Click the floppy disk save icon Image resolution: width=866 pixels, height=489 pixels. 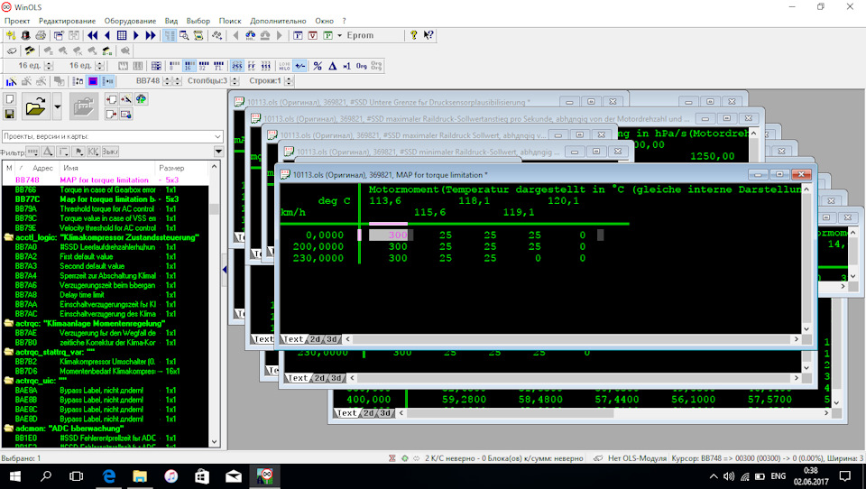click(x=9, y=115)
